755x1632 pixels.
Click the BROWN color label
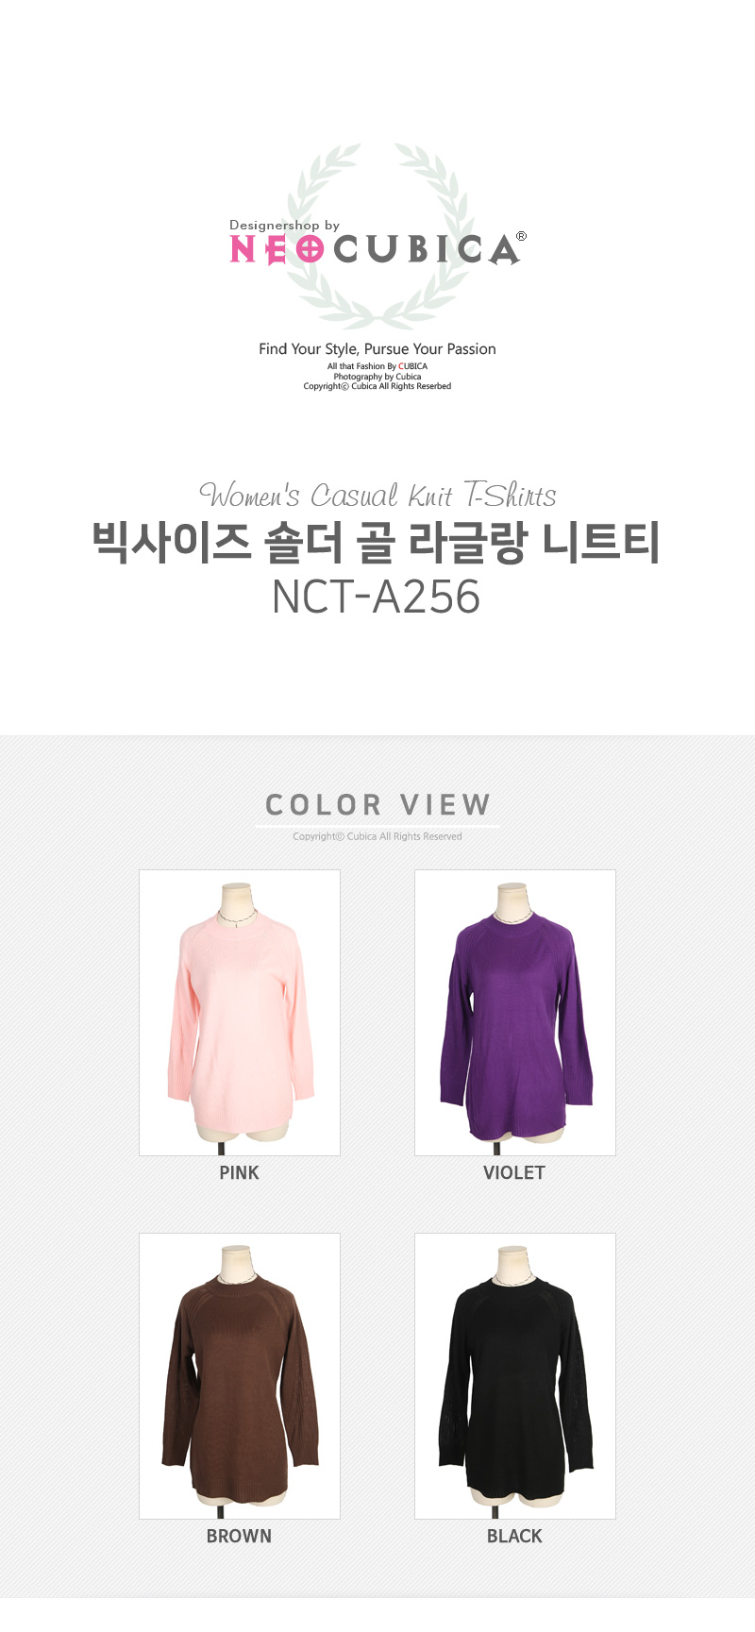pyautogui.click(x=239, y=1537)
